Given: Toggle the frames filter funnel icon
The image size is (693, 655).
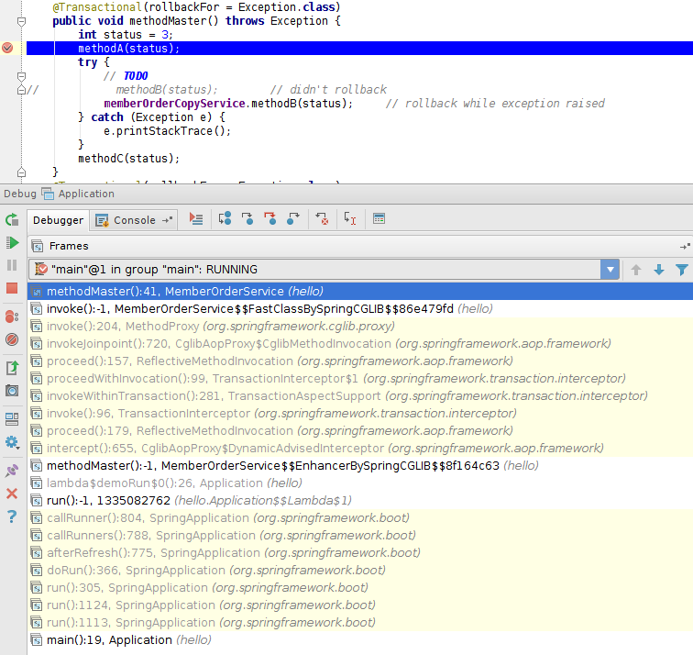Looking at the screenshot, I should coord(681,270).
